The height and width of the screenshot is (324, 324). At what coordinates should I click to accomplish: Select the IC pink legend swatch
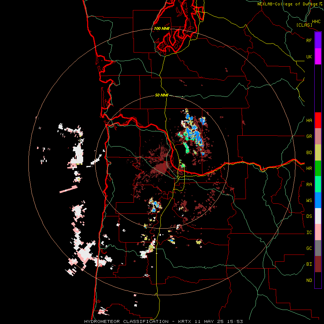[318, 232]
